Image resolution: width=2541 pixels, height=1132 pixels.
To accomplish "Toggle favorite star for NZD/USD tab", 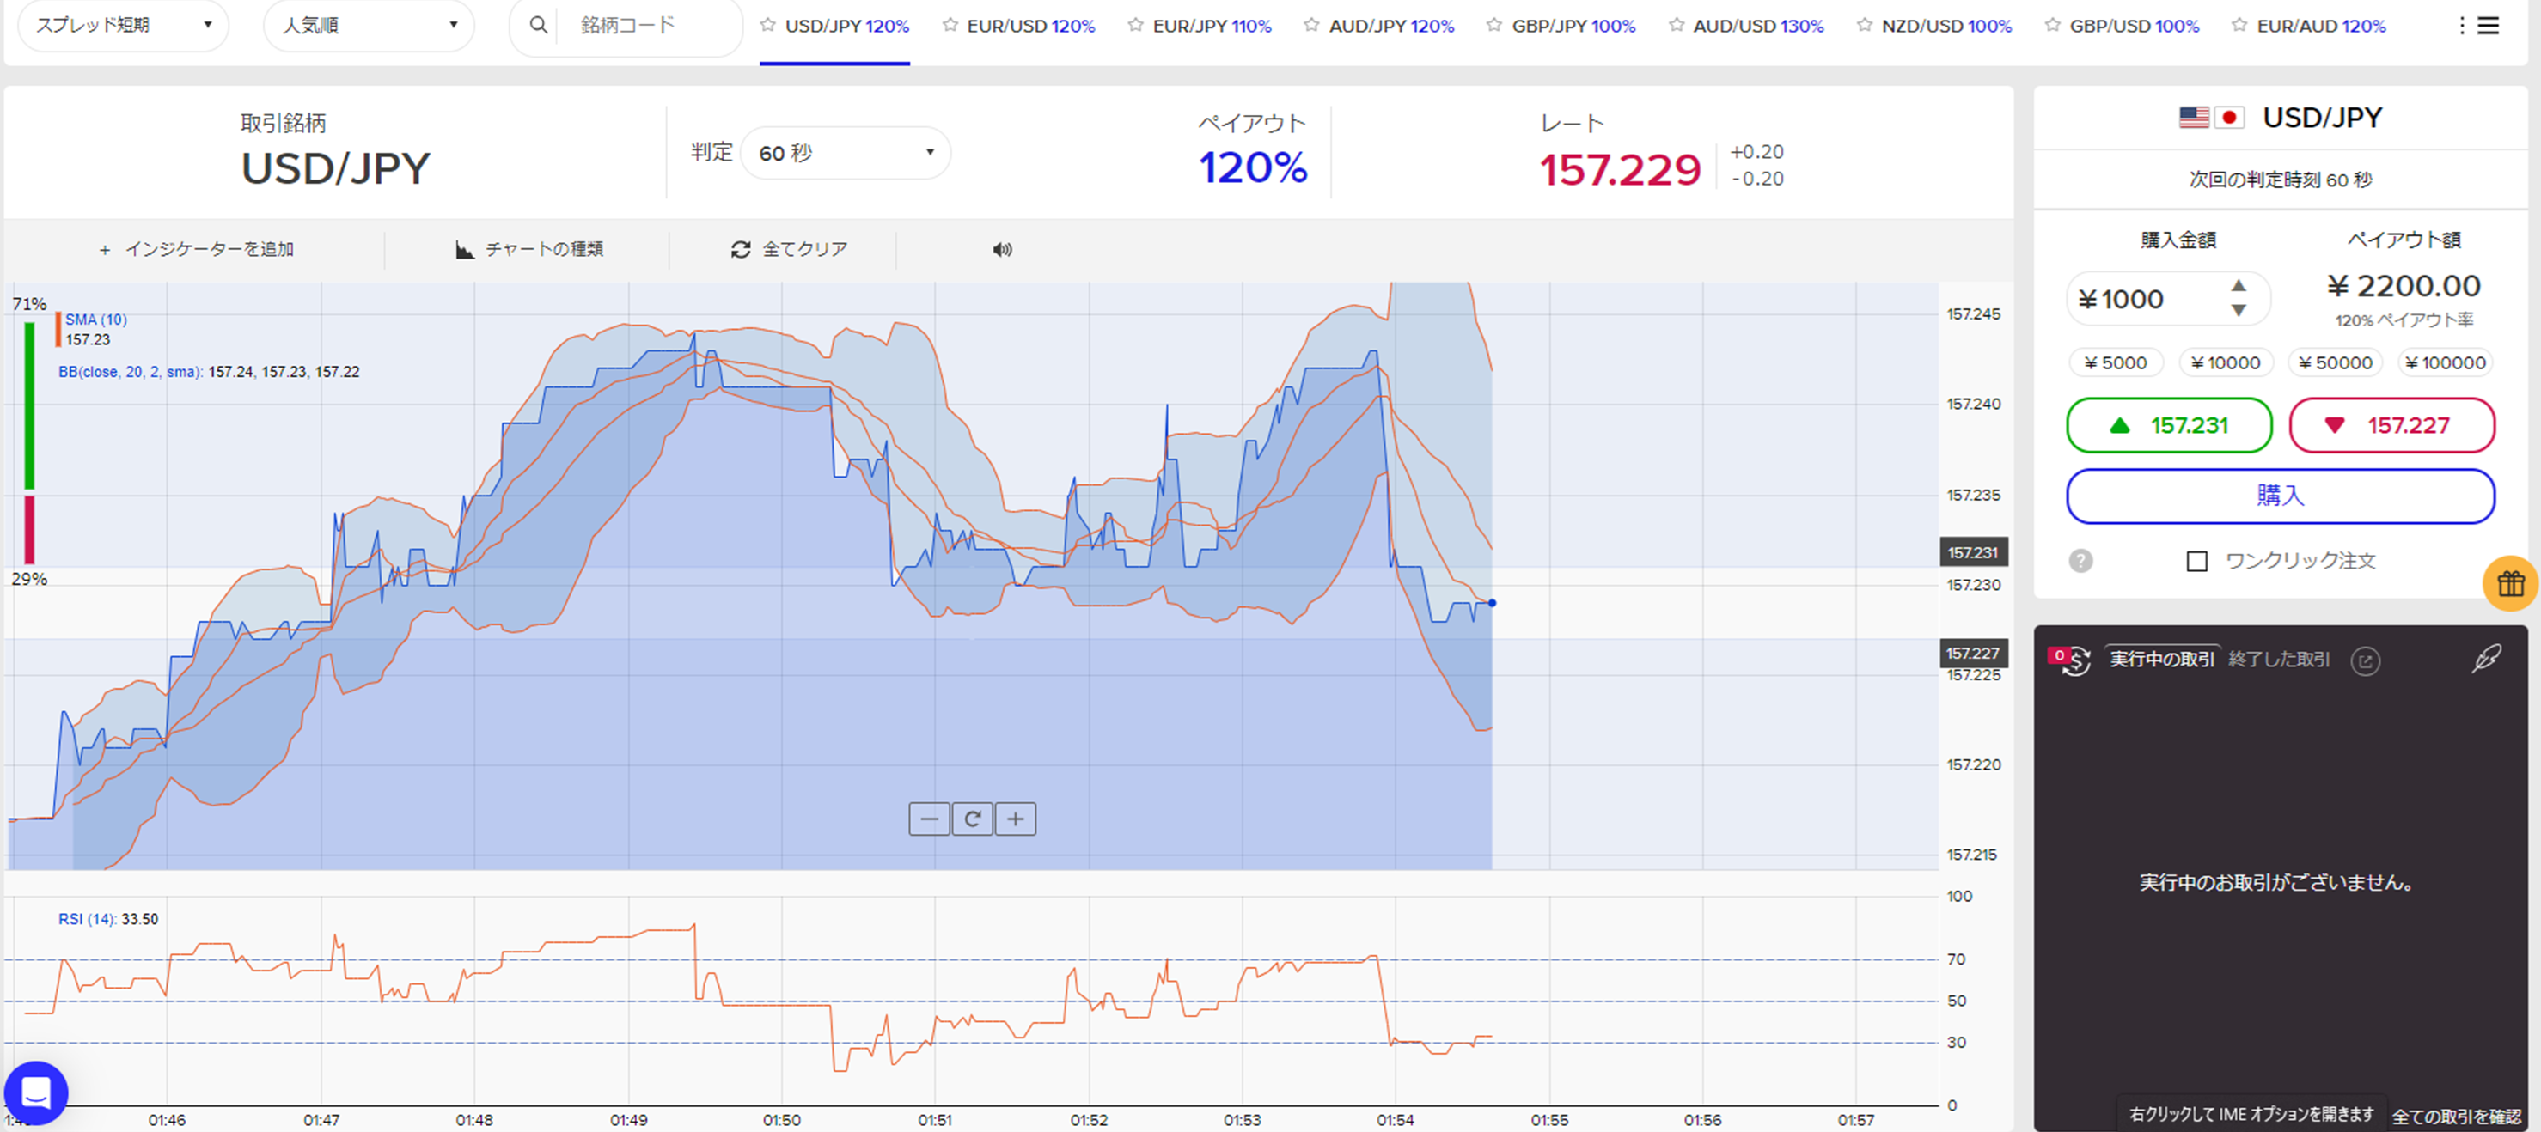I will (x=1865, y=25).
